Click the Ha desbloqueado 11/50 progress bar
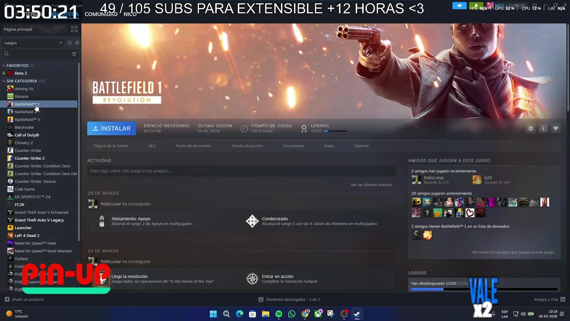Image resolution: width=570 pixels, height=321 pixels. [484, 289]
